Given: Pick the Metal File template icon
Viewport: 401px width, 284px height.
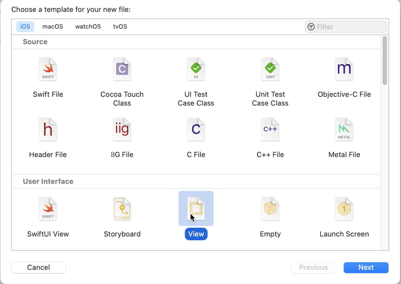Looking at the screenshot, I should pyautogui.click(x=344, y=129).
